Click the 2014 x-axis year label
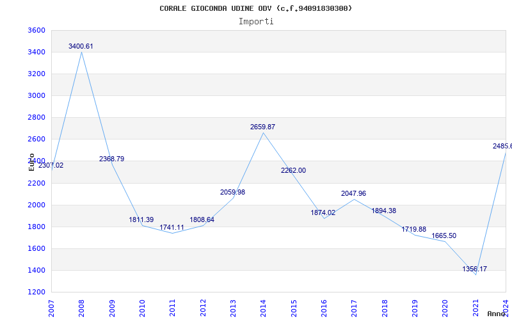The width and height of the screenshot is (512, 320). (264, 308)
